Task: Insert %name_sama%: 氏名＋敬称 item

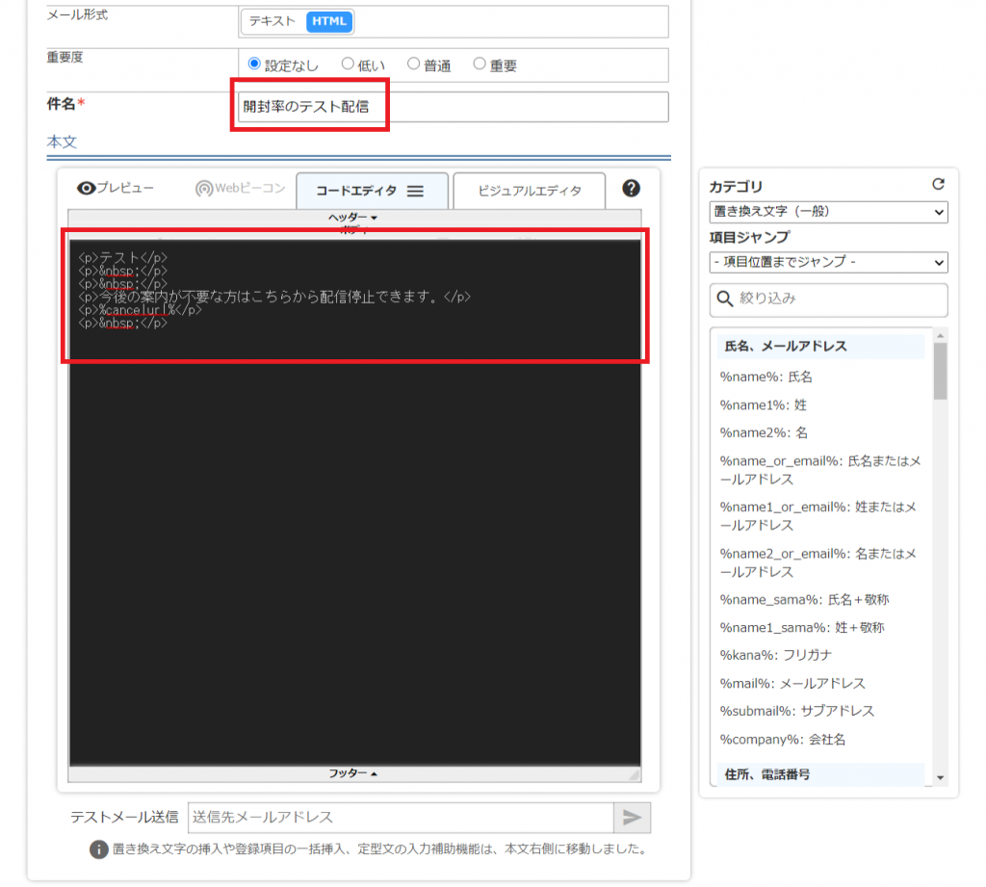Action: point(804,600)
